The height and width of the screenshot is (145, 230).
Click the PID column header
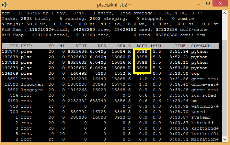[x=14, y=46]
